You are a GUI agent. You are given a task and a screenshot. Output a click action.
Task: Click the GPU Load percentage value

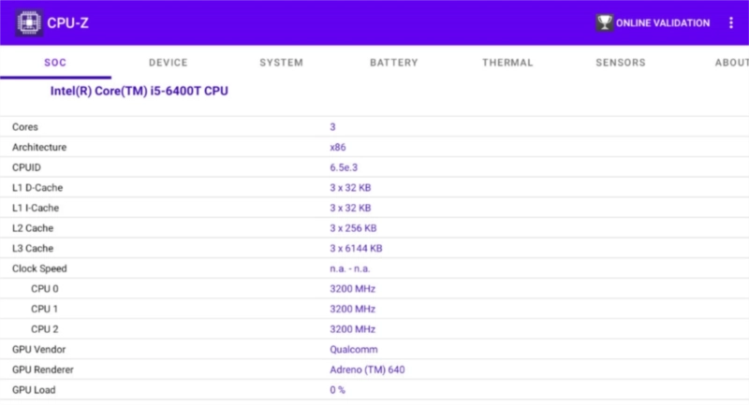[x=338, y=390]
